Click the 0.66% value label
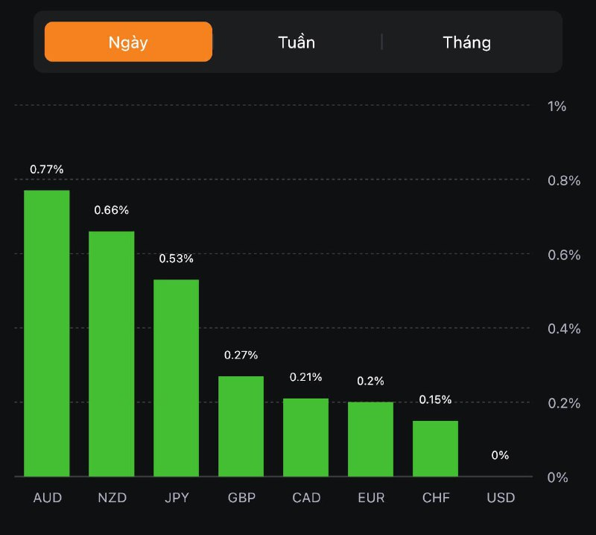 pyautogui.click(x=112, y=210)
